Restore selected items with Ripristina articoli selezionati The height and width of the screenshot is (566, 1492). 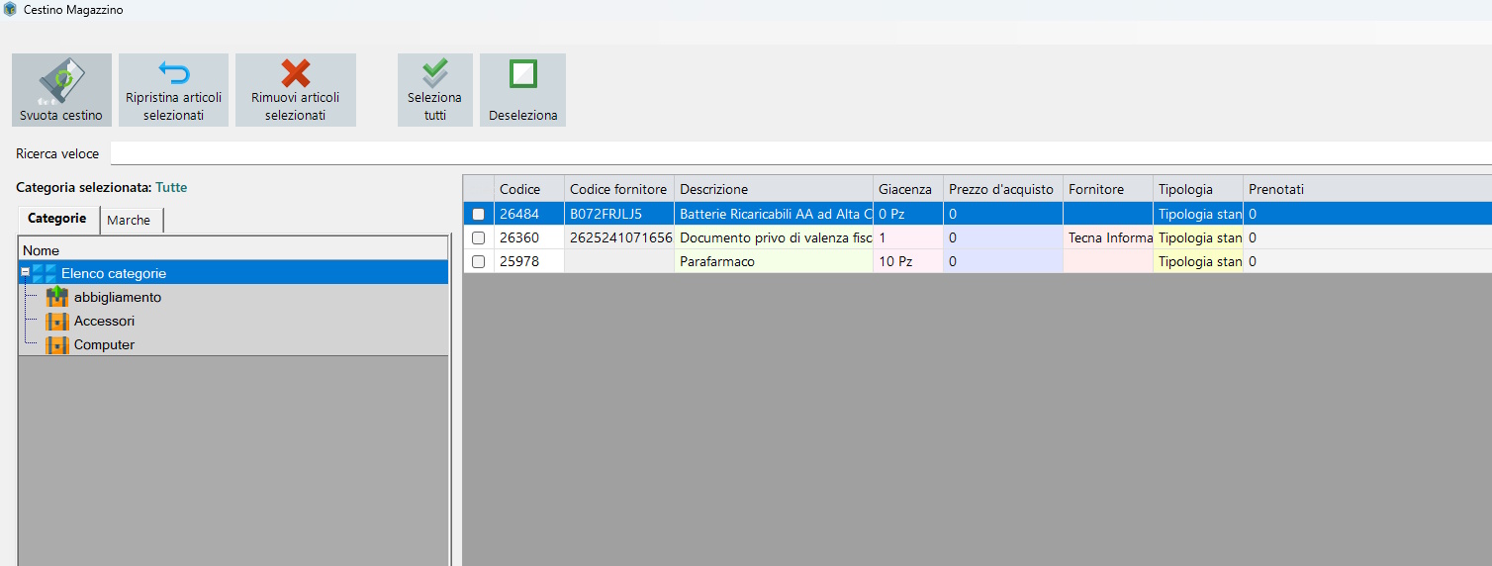click(x=173, y=90)
